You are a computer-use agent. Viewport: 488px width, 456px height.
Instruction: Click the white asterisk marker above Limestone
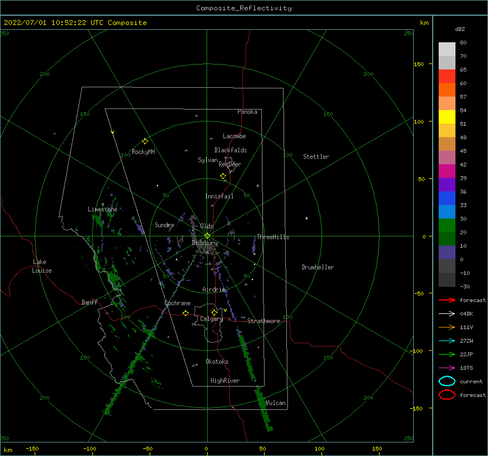[x=102, y=205]
